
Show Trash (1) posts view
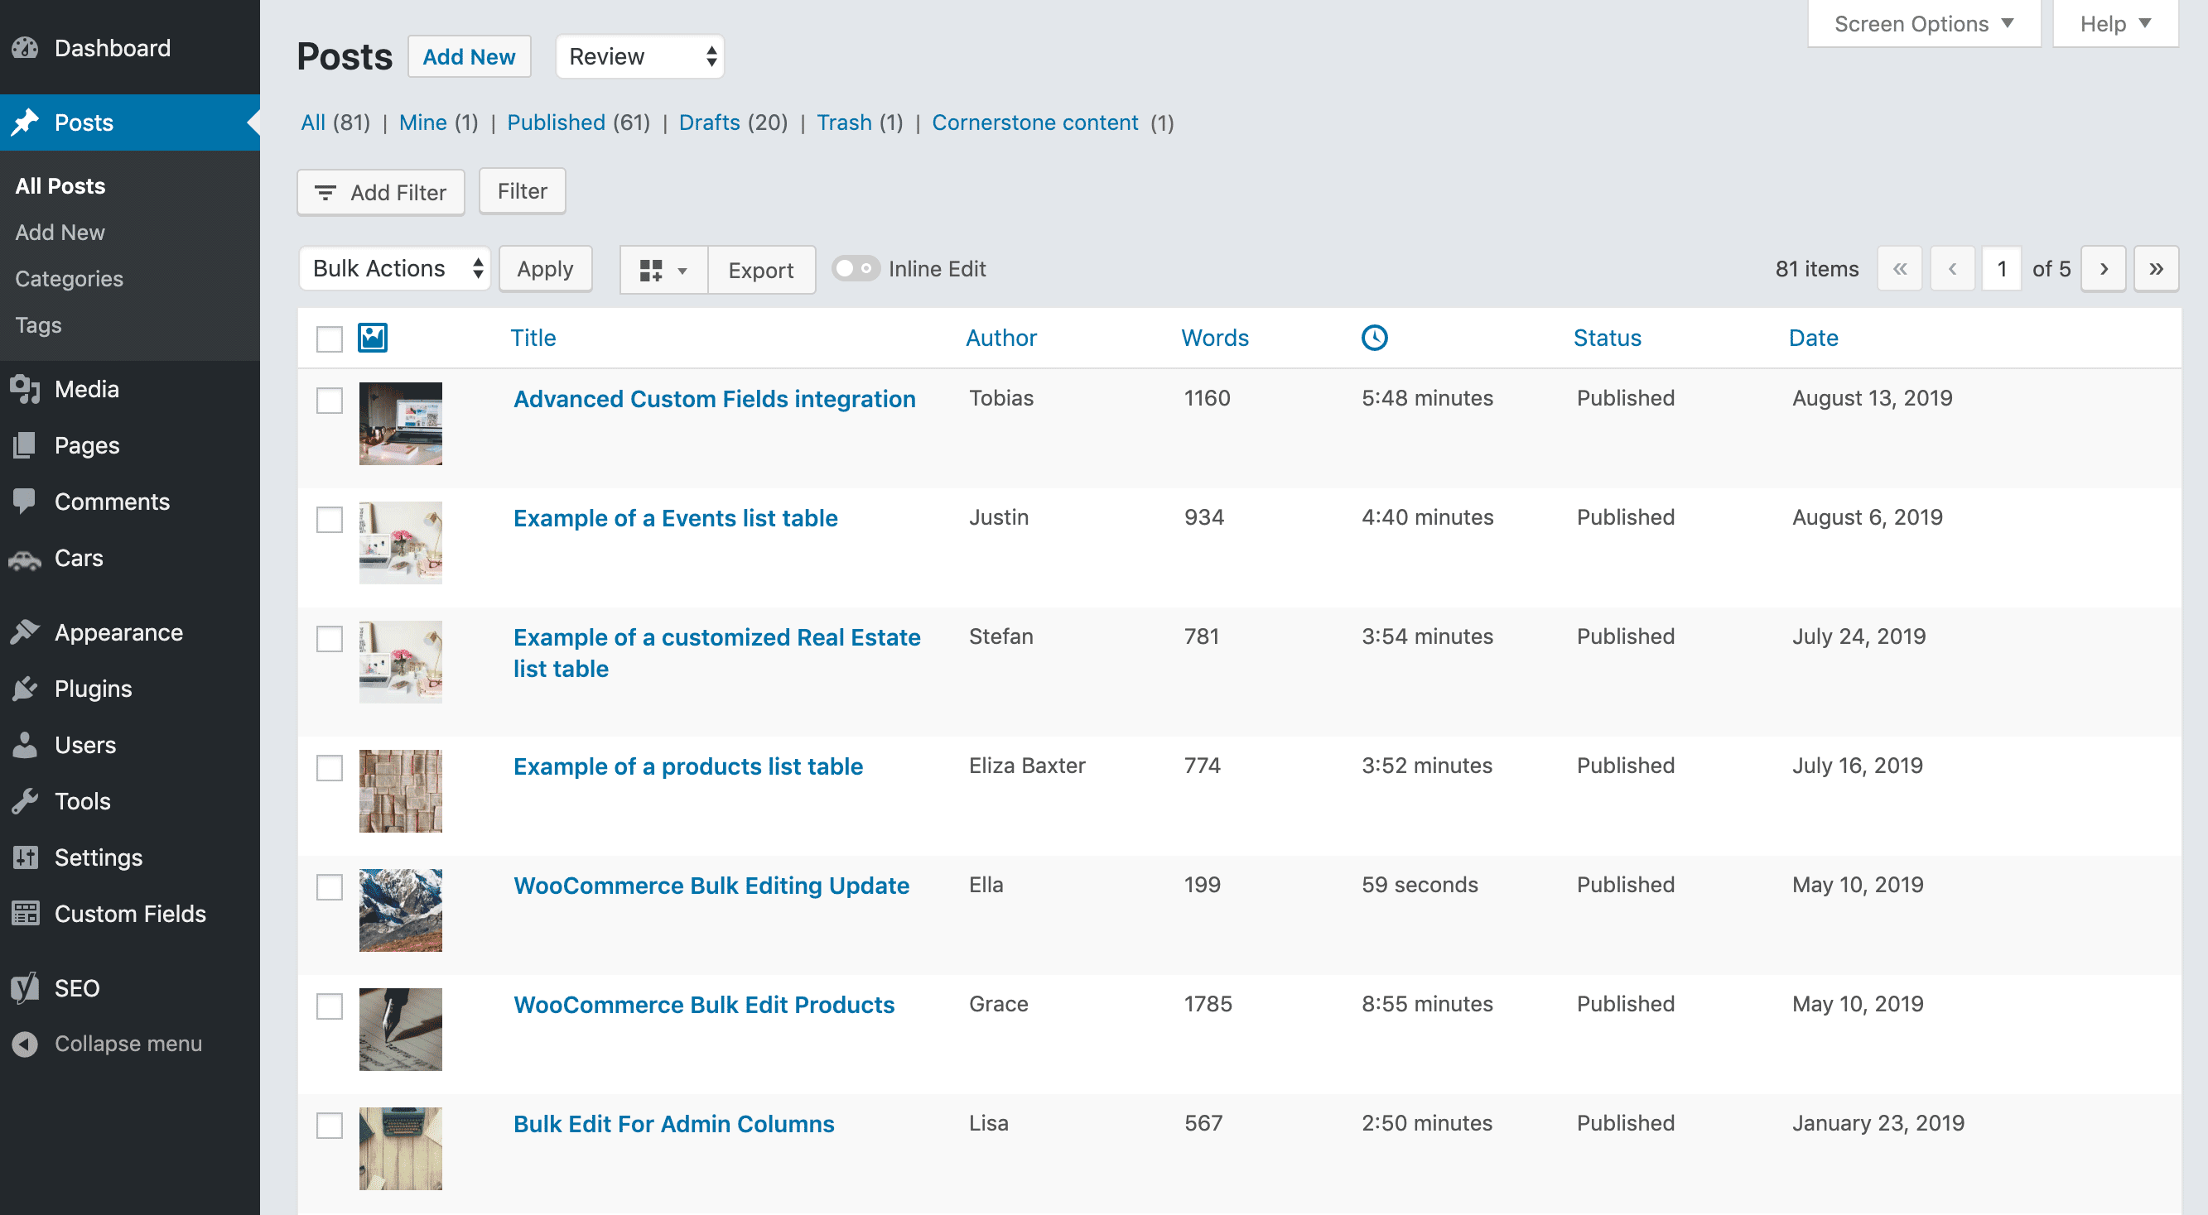pyautogui.click(x=860, y=122)
